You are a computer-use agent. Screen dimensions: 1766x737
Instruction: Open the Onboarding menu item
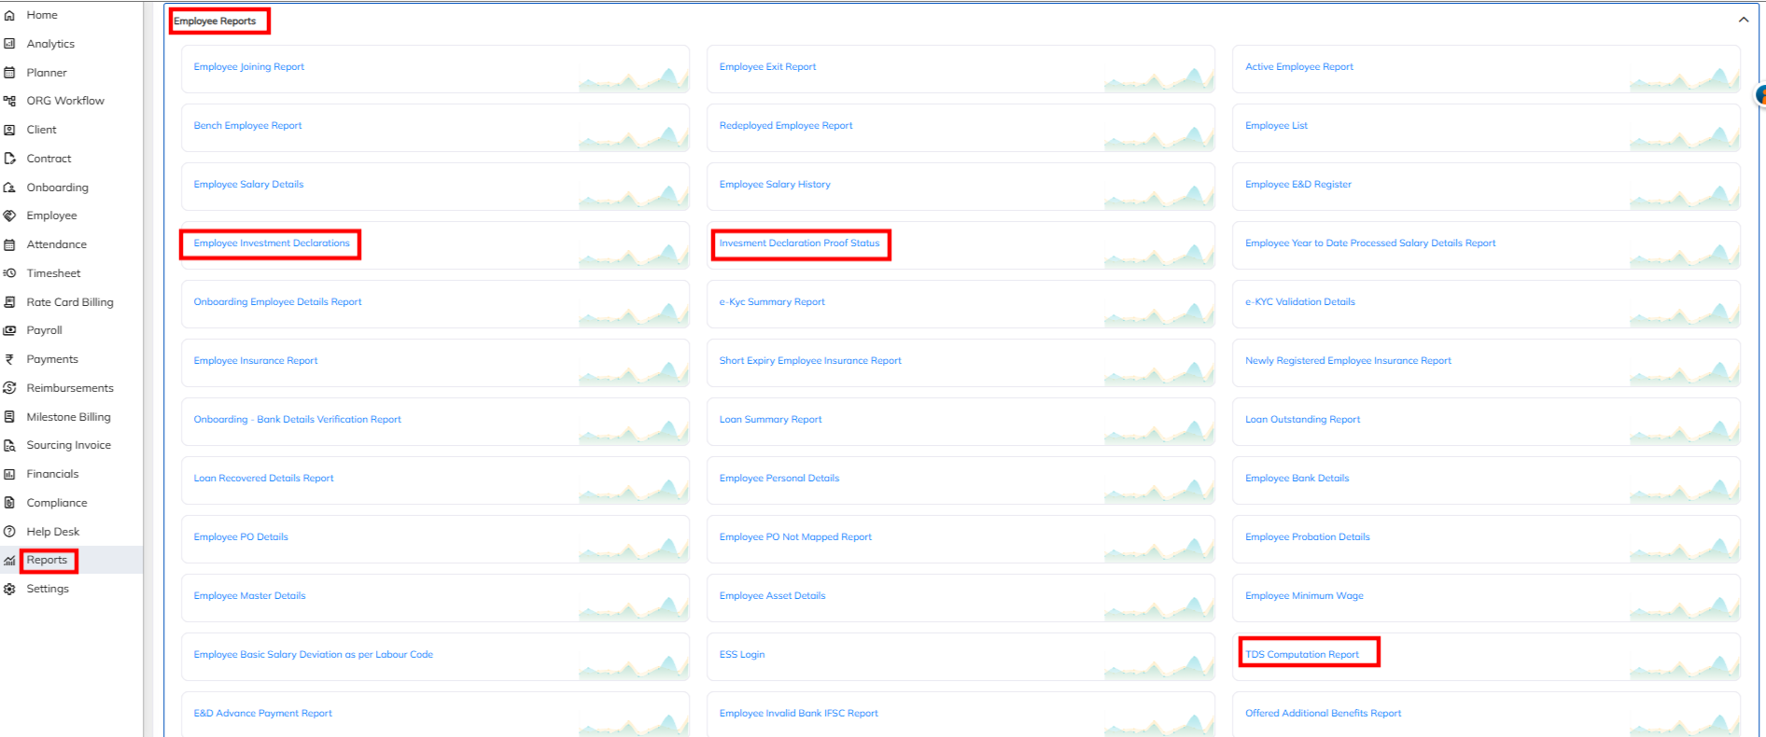tap(58, 188)
